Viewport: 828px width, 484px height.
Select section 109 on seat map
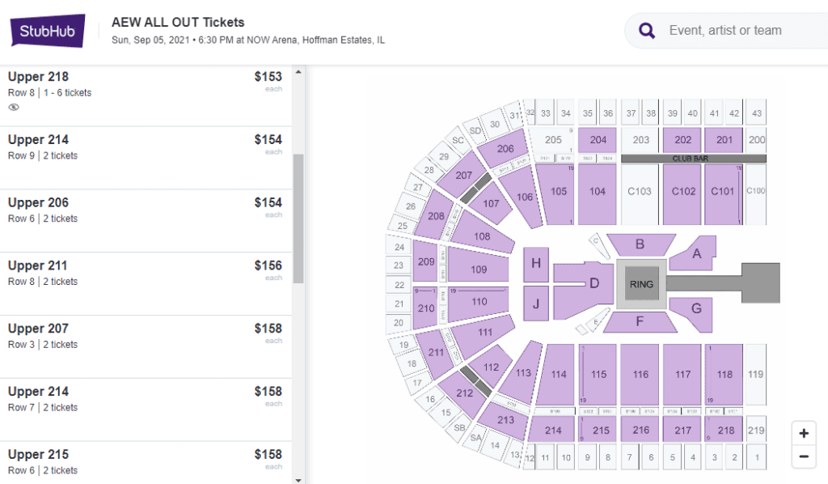479,269
